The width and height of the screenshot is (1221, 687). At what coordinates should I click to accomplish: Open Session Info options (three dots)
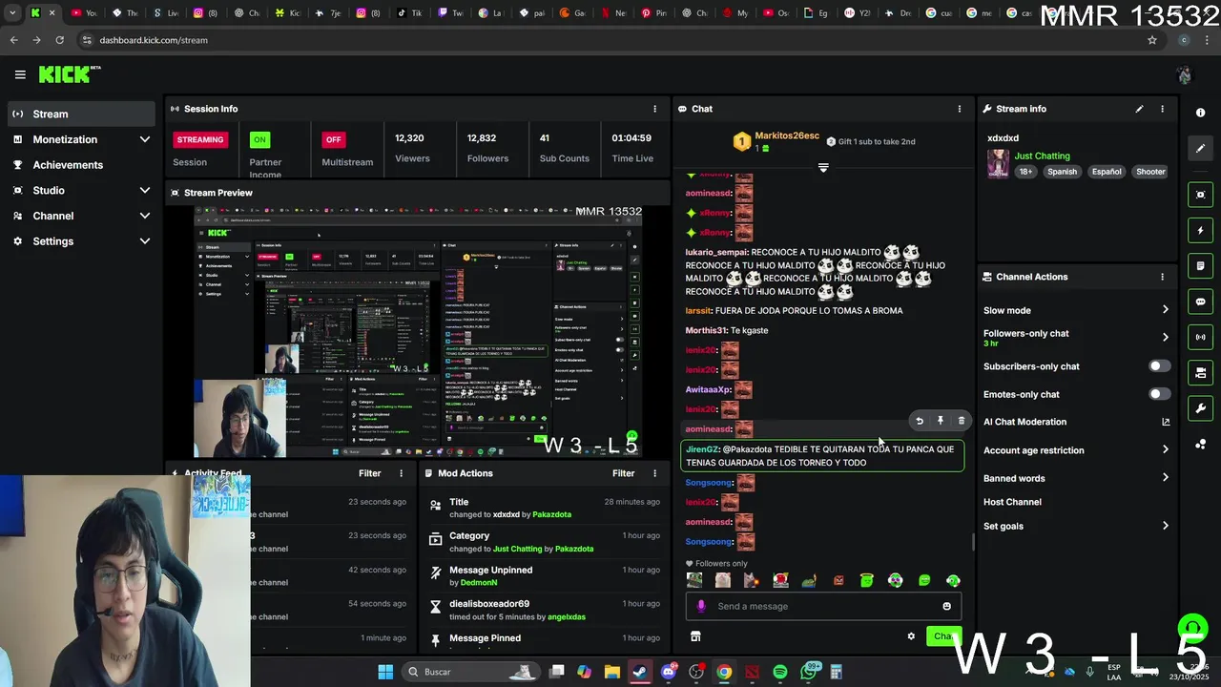coord(654,109)
